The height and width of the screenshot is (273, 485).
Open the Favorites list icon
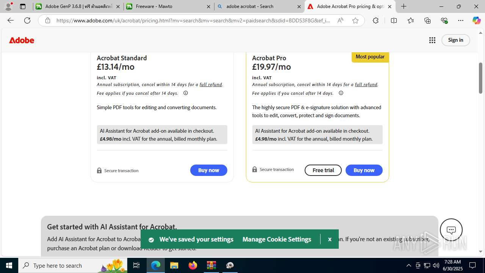pos(411,20)
